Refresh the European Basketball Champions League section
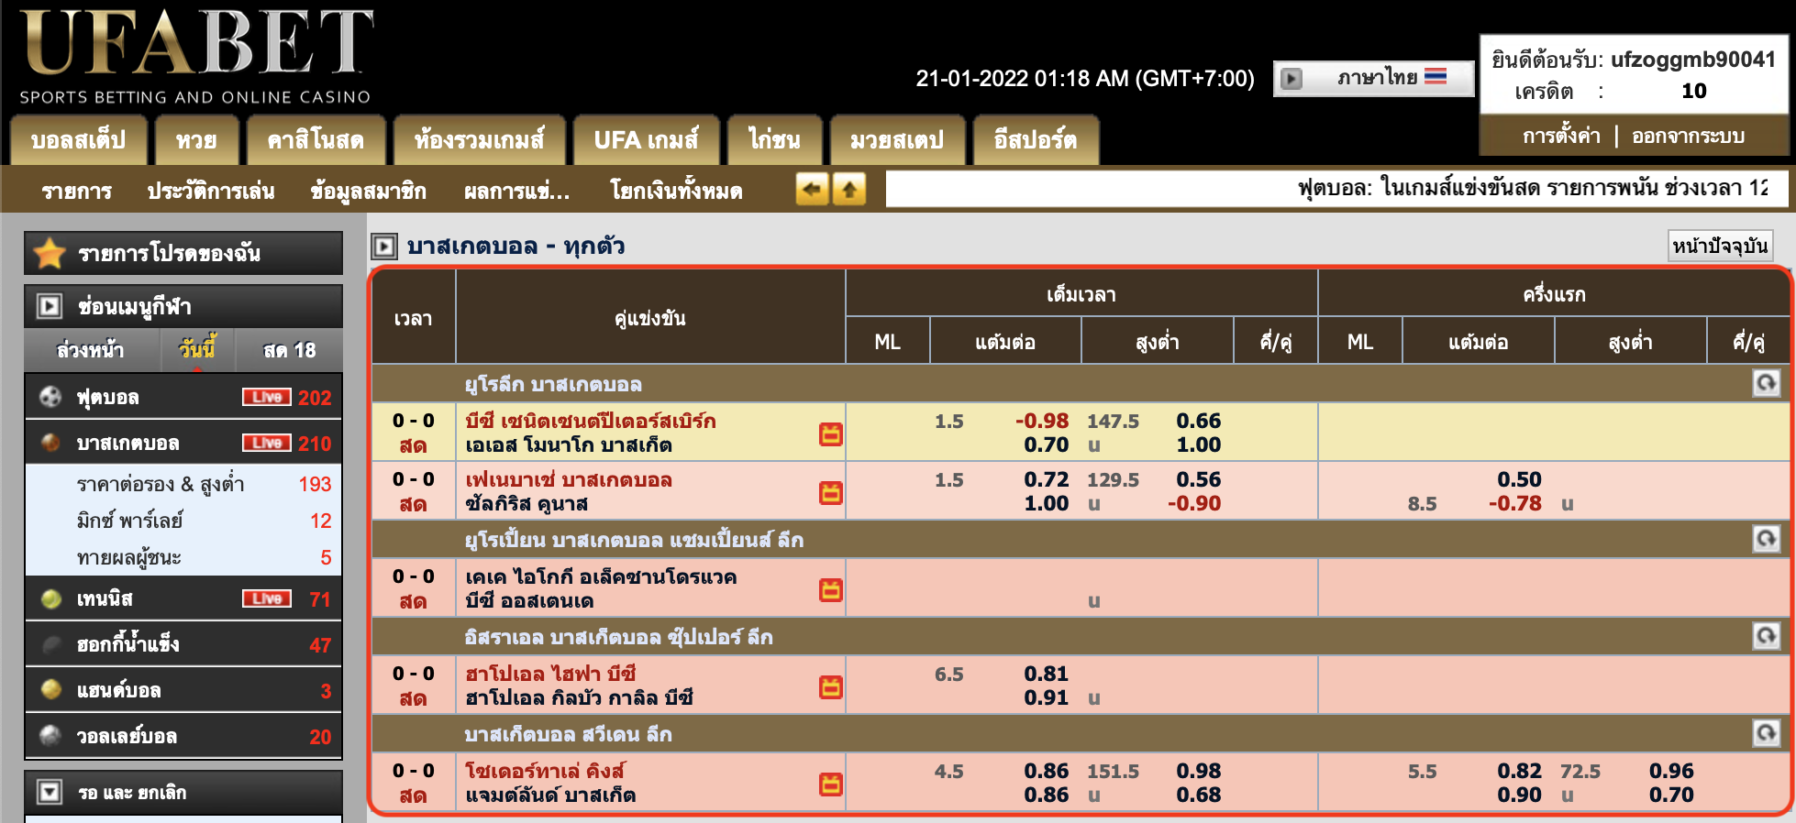This screenshot has height=823, width=1796. coord(1766,539)
